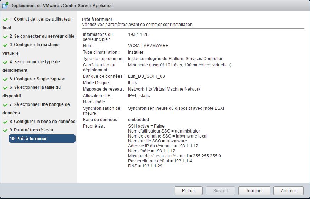Screen dimensions: 310x199
Task: Click the Mappage de réseau label
Action: click(x=104, y=89)
